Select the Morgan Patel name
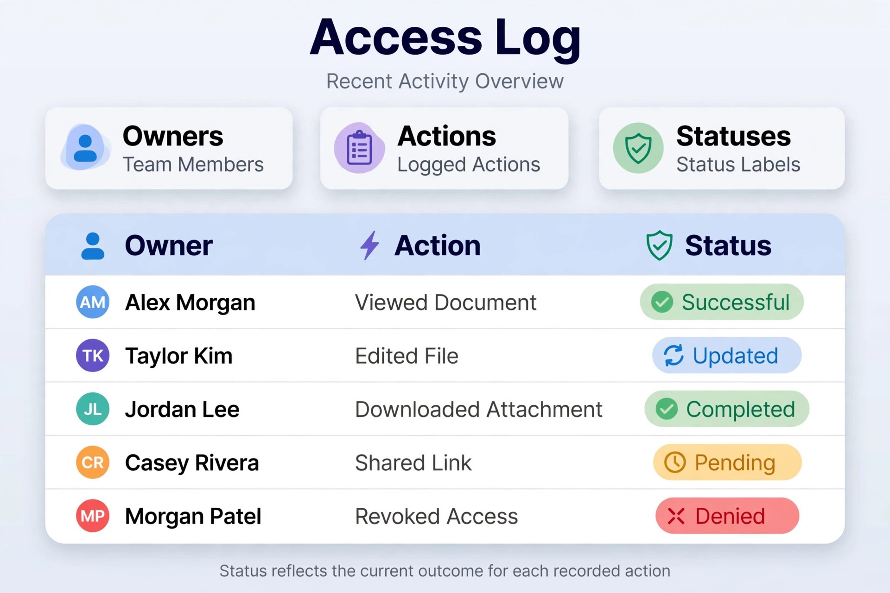Screen dimensions: 890x593 [x=193, y=517]
